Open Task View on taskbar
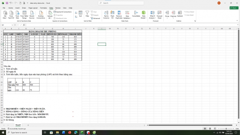 click(45, 132)
